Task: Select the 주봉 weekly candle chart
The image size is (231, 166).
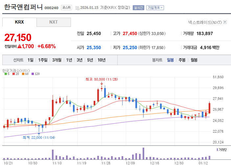Action: tap(182, 60)
